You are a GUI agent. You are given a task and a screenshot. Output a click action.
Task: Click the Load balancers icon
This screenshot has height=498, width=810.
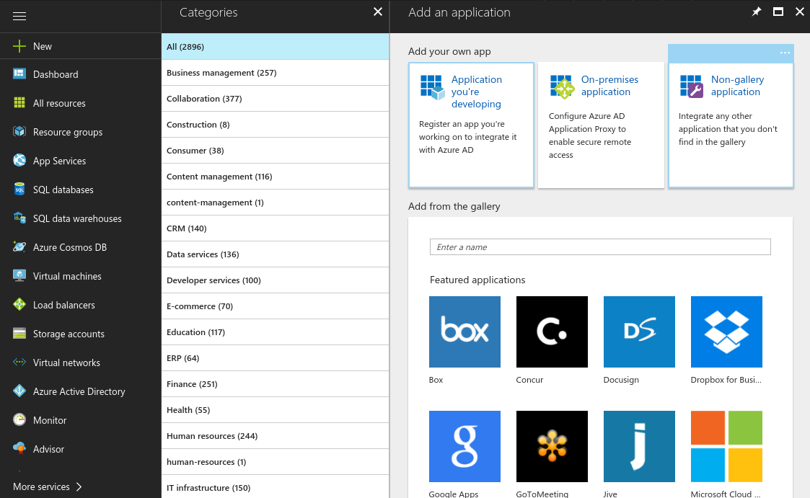pos(19,305)
